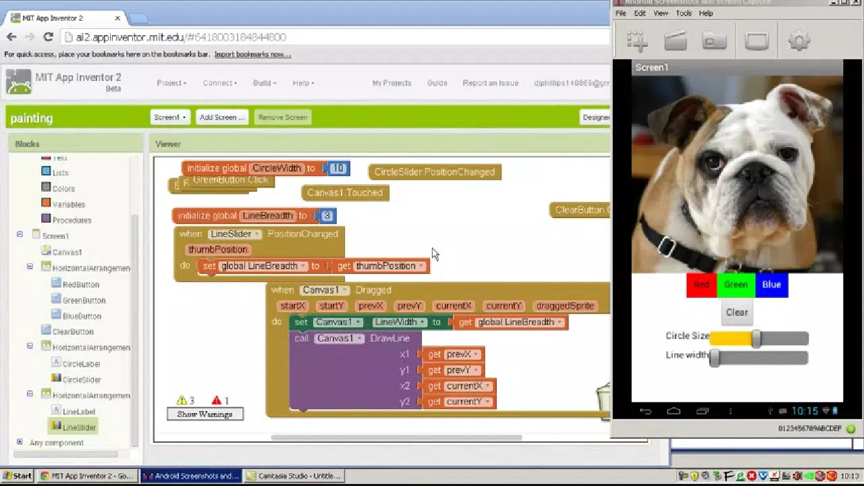Click the clapperboard record icon
This screenshot has height=486, width=864.
click(x=676, y=41)
